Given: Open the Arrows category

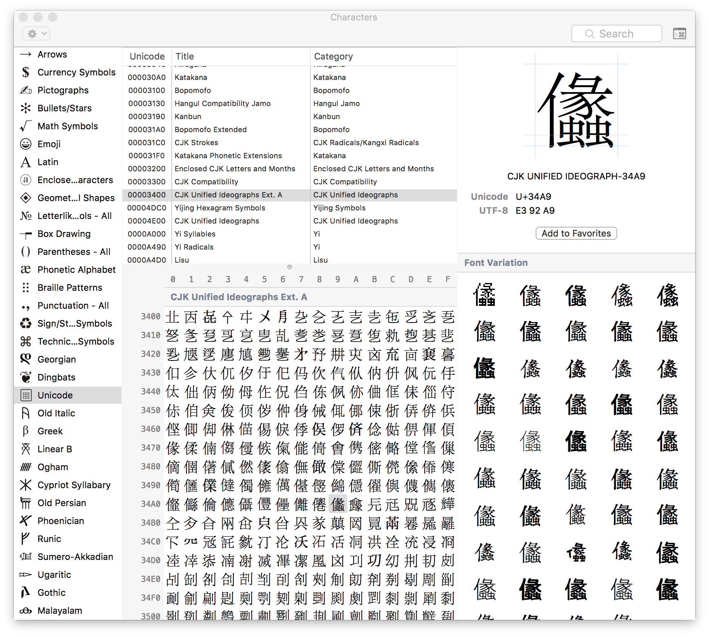Looking at the screenshot, I should point(52,54).
